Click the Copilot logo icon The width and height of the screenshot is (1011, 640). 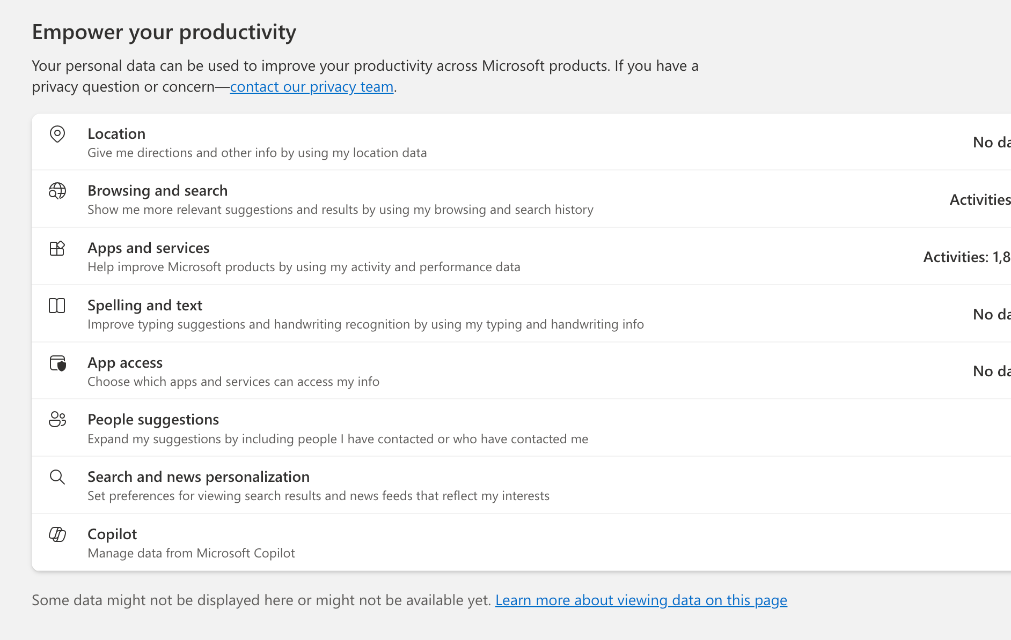point(57,534)
